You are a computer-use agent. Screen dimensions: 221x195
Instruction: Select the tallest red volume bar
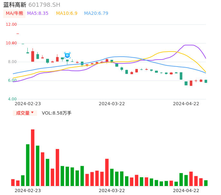pyautogui.click(x=33, y=157)
